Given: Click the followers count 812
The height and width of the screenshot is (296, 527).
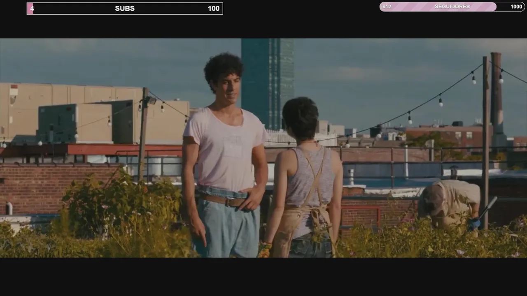Looking at the screenshot, I should tap(387, 7).
